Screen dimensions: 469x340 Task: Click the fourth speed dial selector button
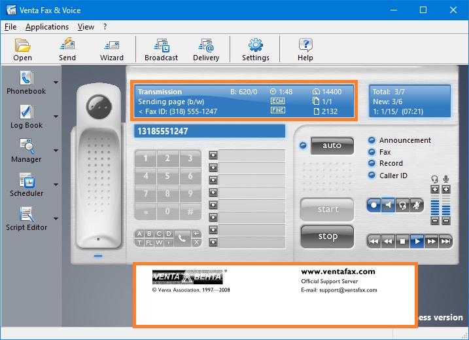click(213, 193)
